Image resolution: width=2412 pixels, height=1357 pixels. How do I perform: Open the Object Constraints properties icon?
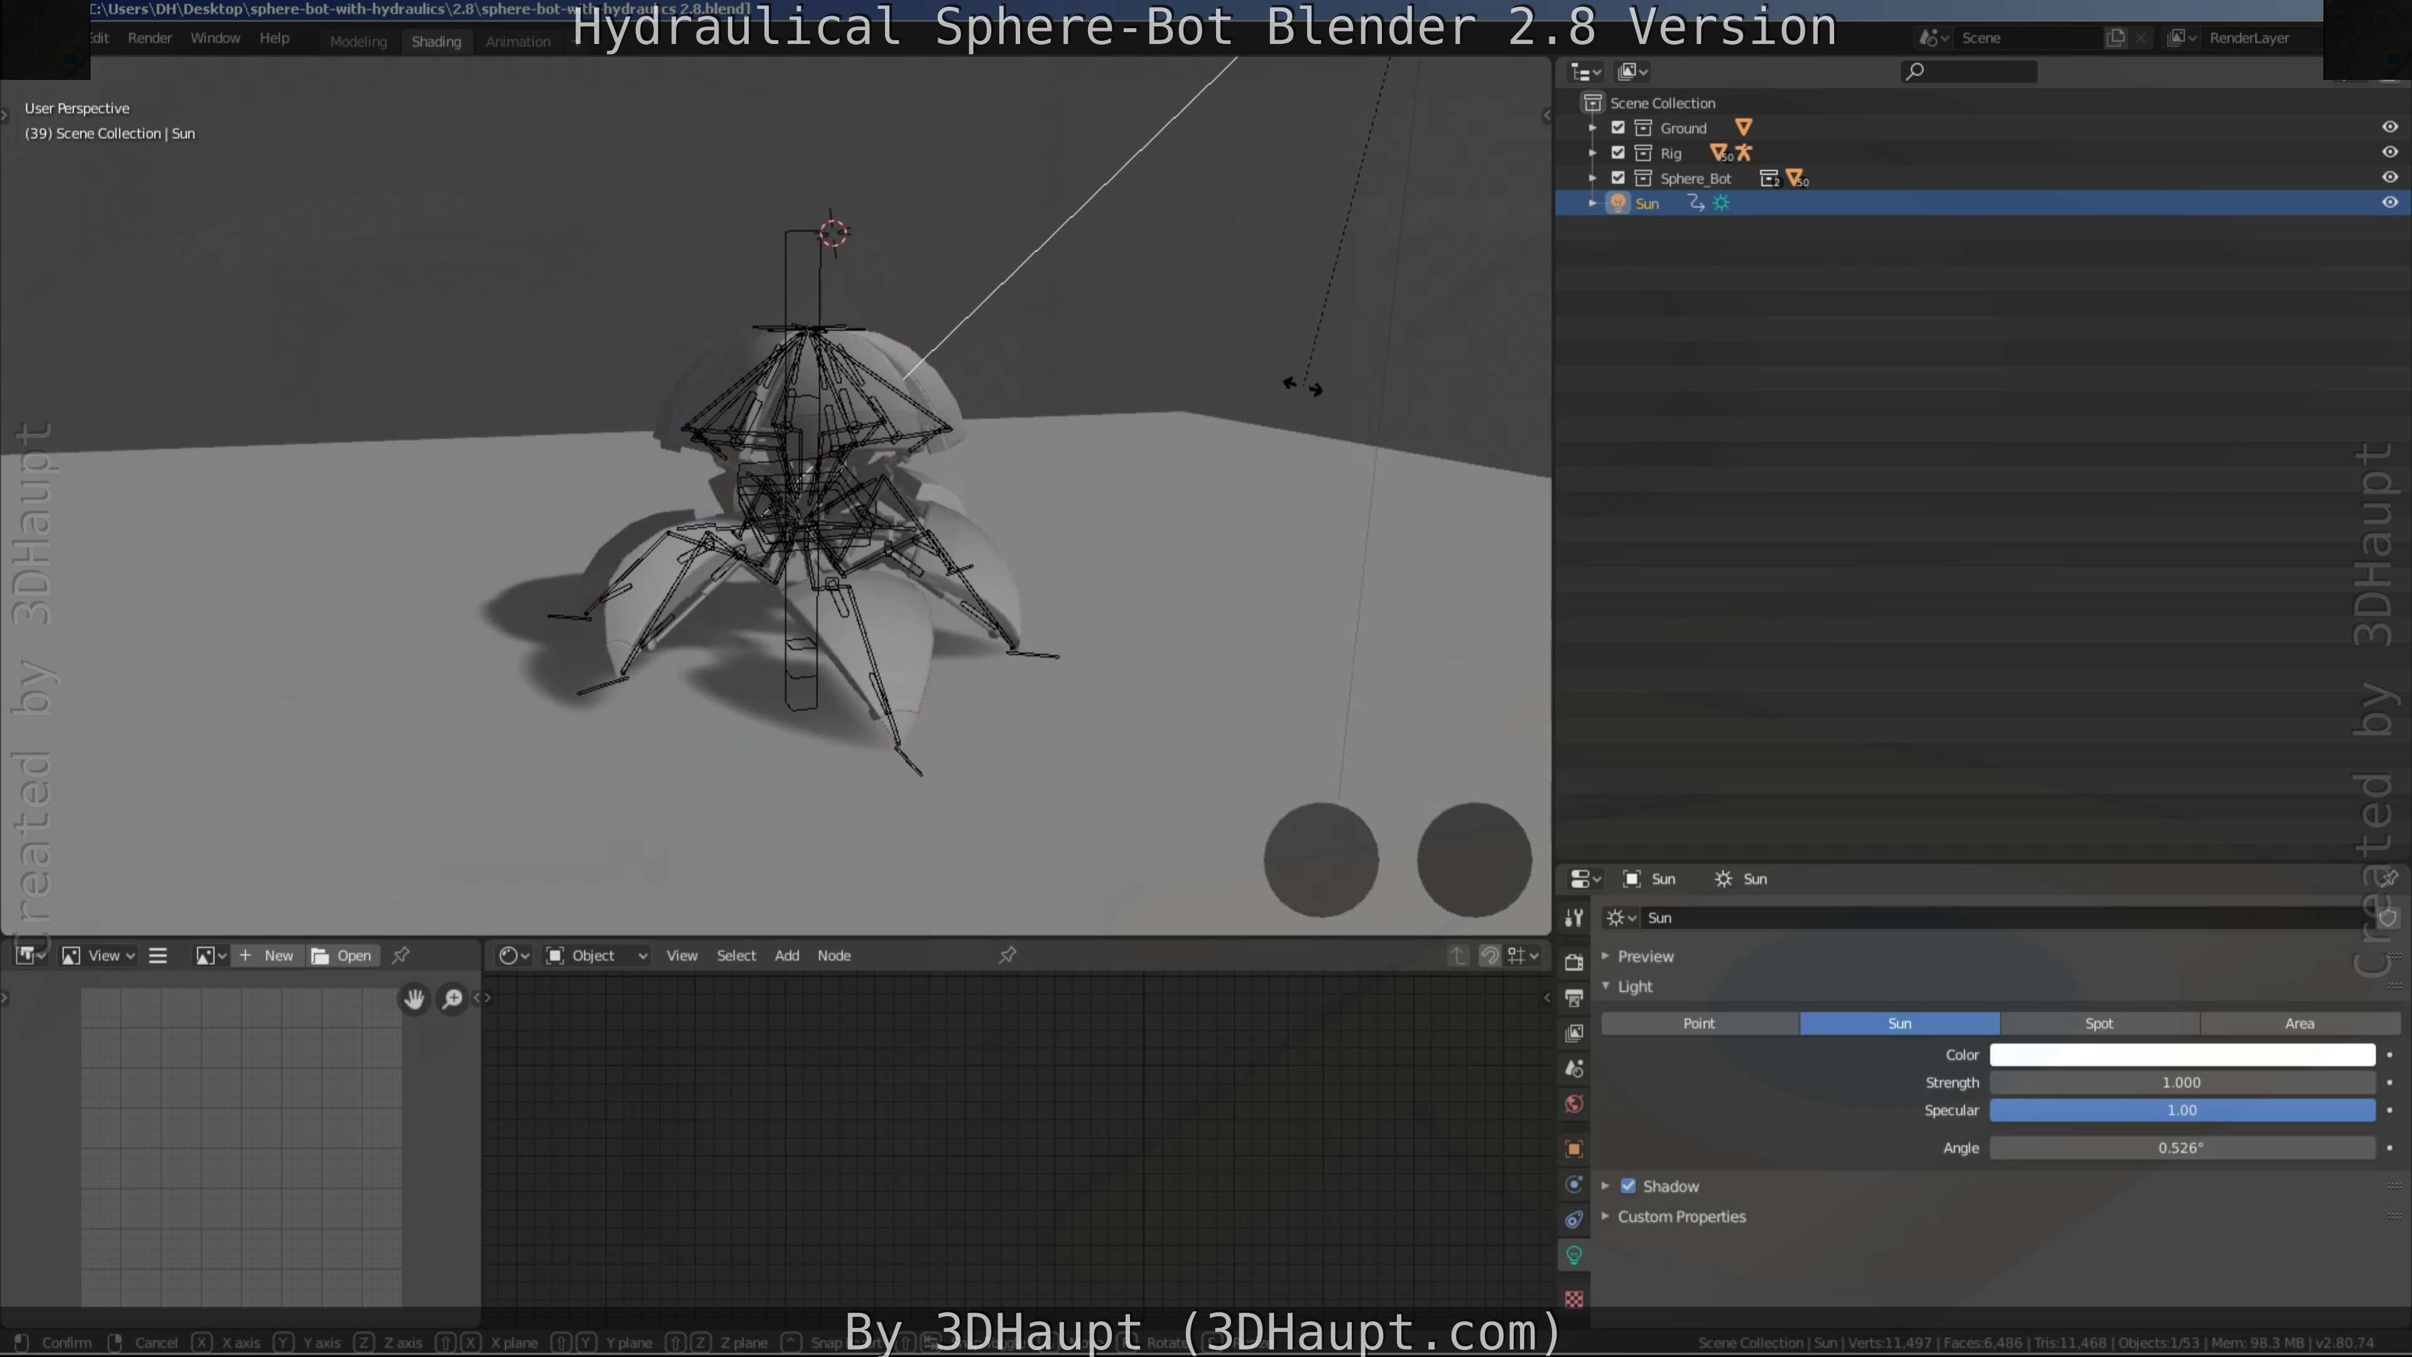click(x=1574, y=1219)
